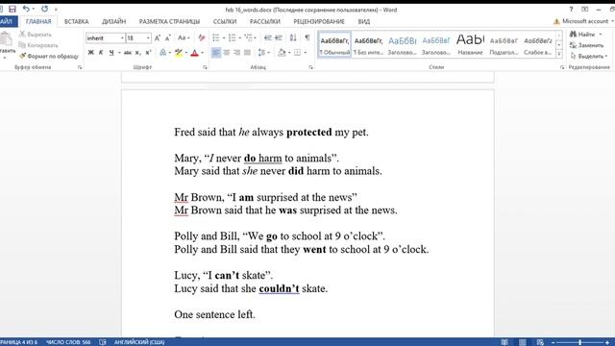
Task: Click the spelling check icon in status bar
Action: tap(103, 342)
